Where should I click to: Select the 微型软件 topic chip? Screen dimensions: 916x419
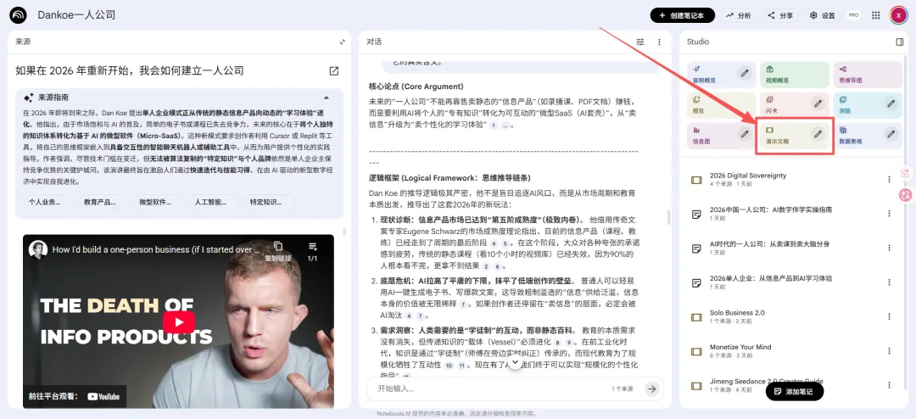159,202
